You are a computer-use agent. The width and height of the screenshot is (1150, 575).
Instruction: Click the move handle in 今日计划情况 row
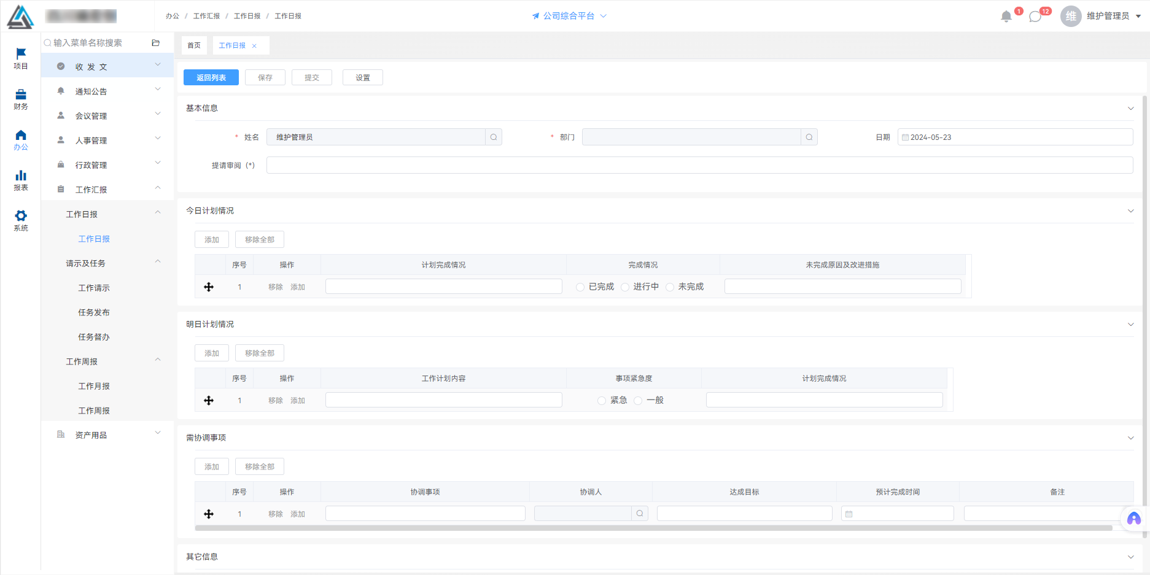(209, 287)
